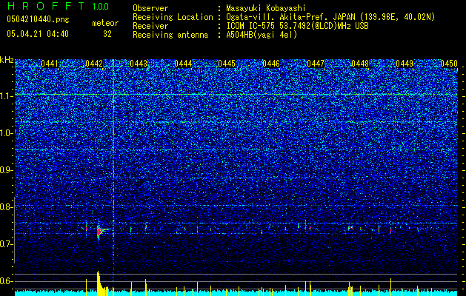Click the date stamp 05.04.21 04:40
This screenshot has height=296, width=466.
38,34
